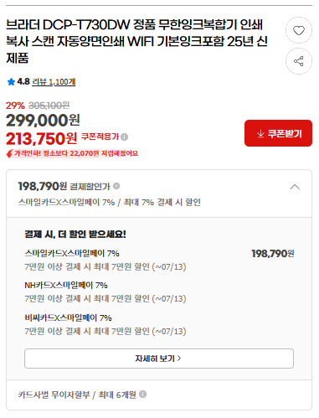Image resolution: width=319 pixels, height=418 pixels.
Task: Click download arrow in 쿠폰받기 button
Action: click(260, 134)
